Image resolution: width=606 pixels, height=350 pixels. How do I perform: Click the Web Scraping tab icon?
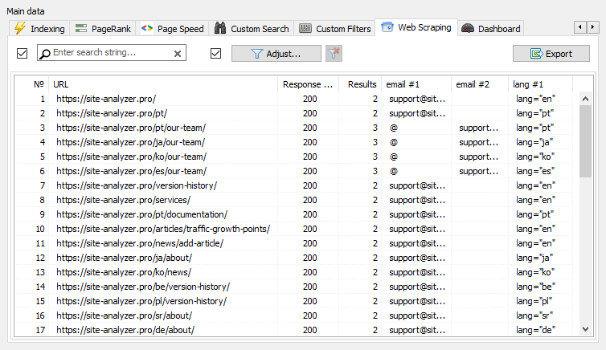pos(387,27)
